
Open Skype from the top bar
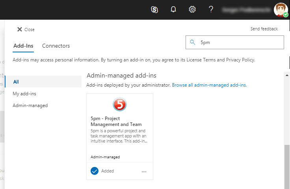click(x=154, y=9)
